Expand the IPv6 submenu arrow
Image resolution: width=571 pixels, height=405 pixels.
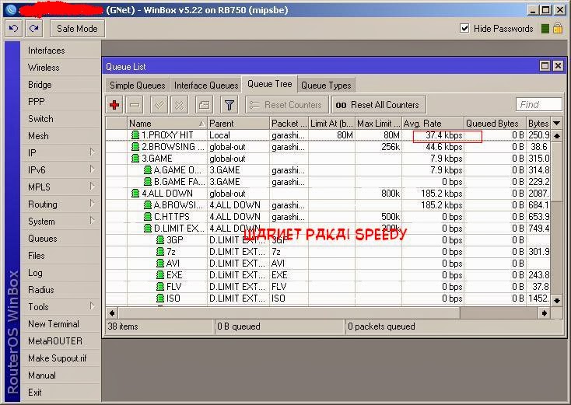92,169
